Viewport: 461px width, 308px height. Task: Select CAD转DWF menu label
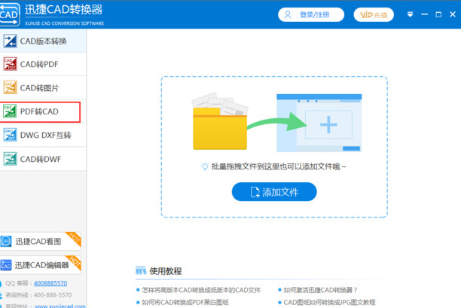(x=41, y=159)
